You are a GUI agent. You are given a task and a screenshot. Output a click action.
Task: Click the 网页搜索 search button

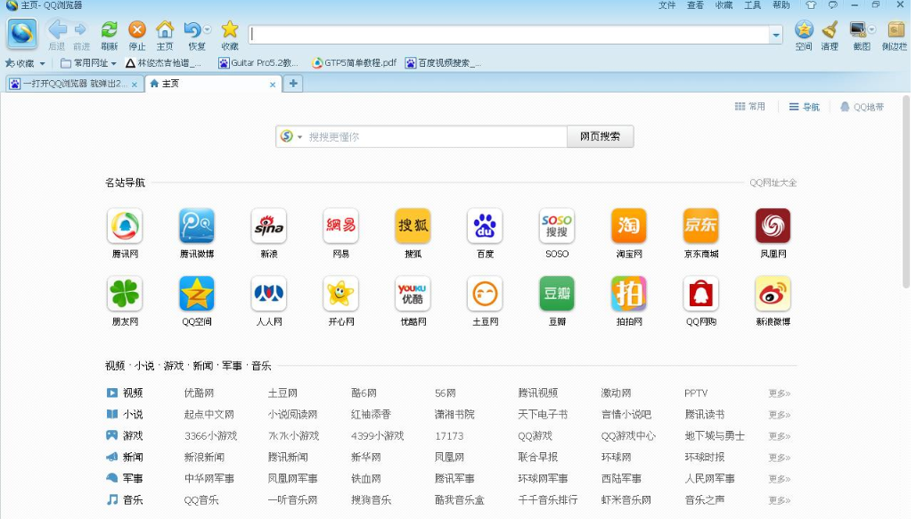click(600, 136)
